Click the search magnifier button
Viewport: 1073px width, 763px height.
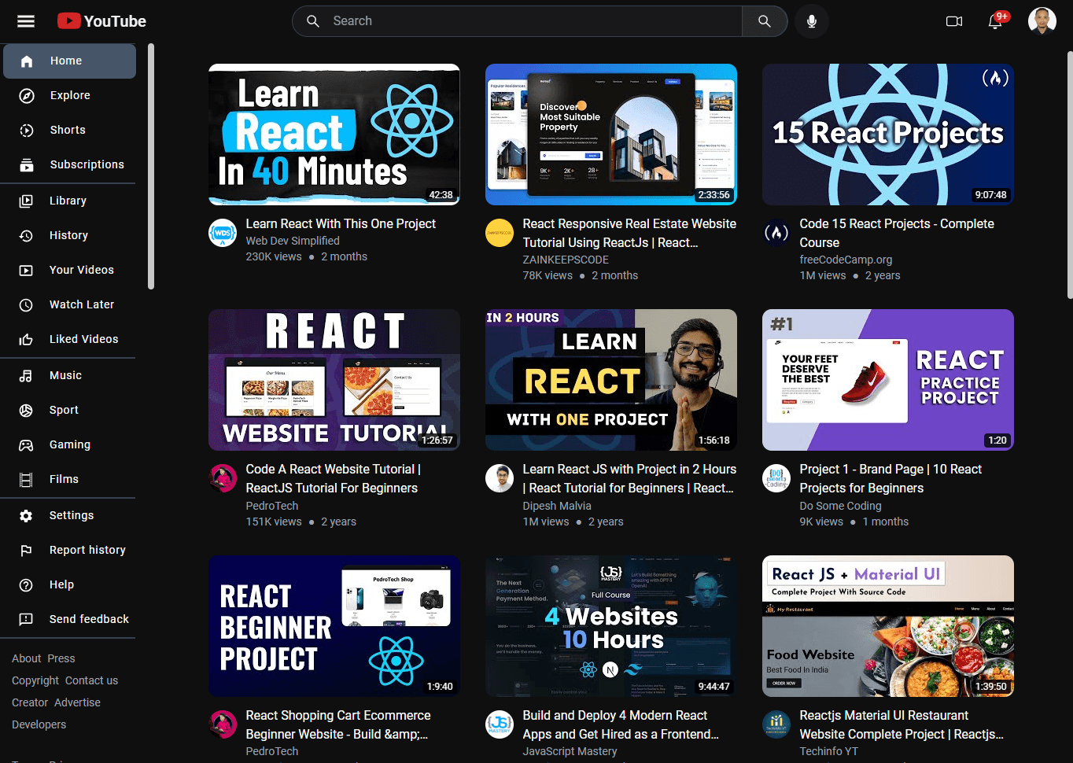(x=765, y=21)
